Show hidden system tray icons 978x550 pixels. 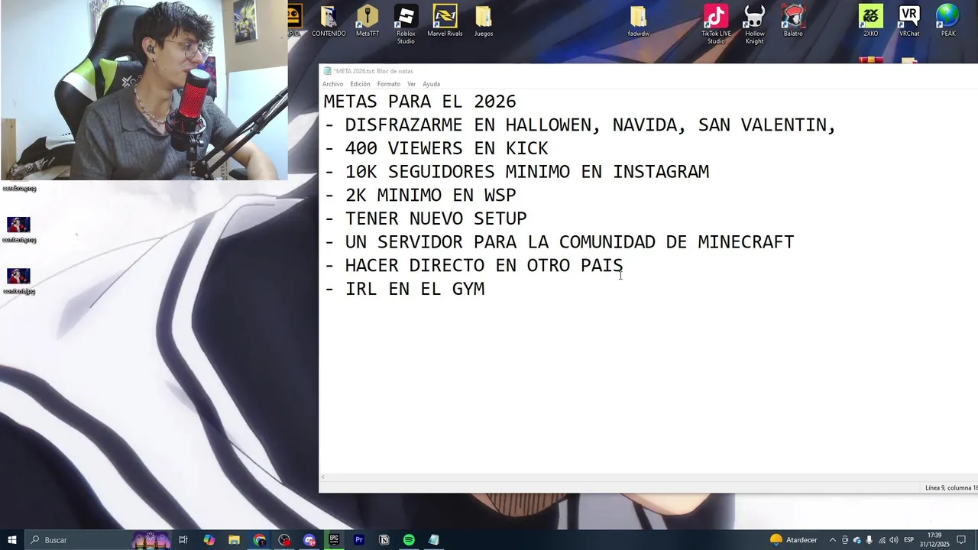point(832,540)
